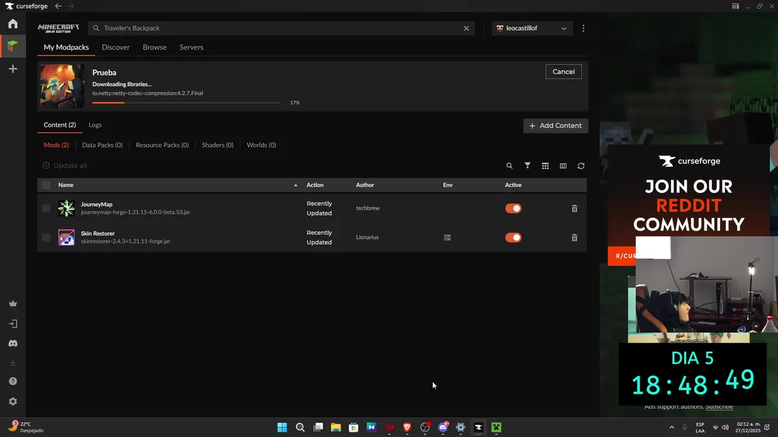
Task: Disable the Skin Restorer active toggle
Action: coord(514,237)
